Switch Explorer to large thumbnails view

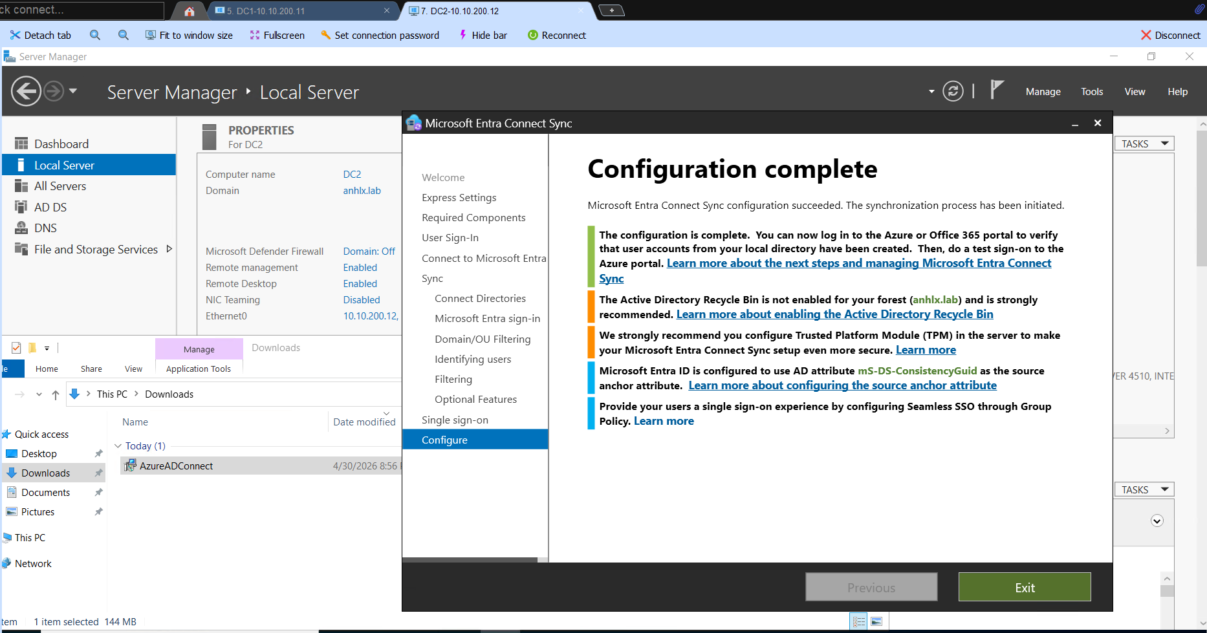[876, 621]
